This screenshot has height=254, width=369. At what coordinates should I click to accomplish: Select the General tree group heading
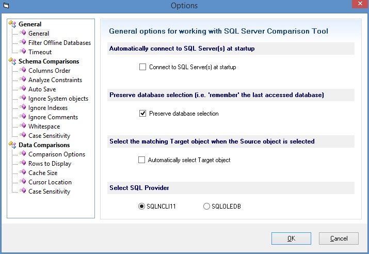(x=30, y=24)
